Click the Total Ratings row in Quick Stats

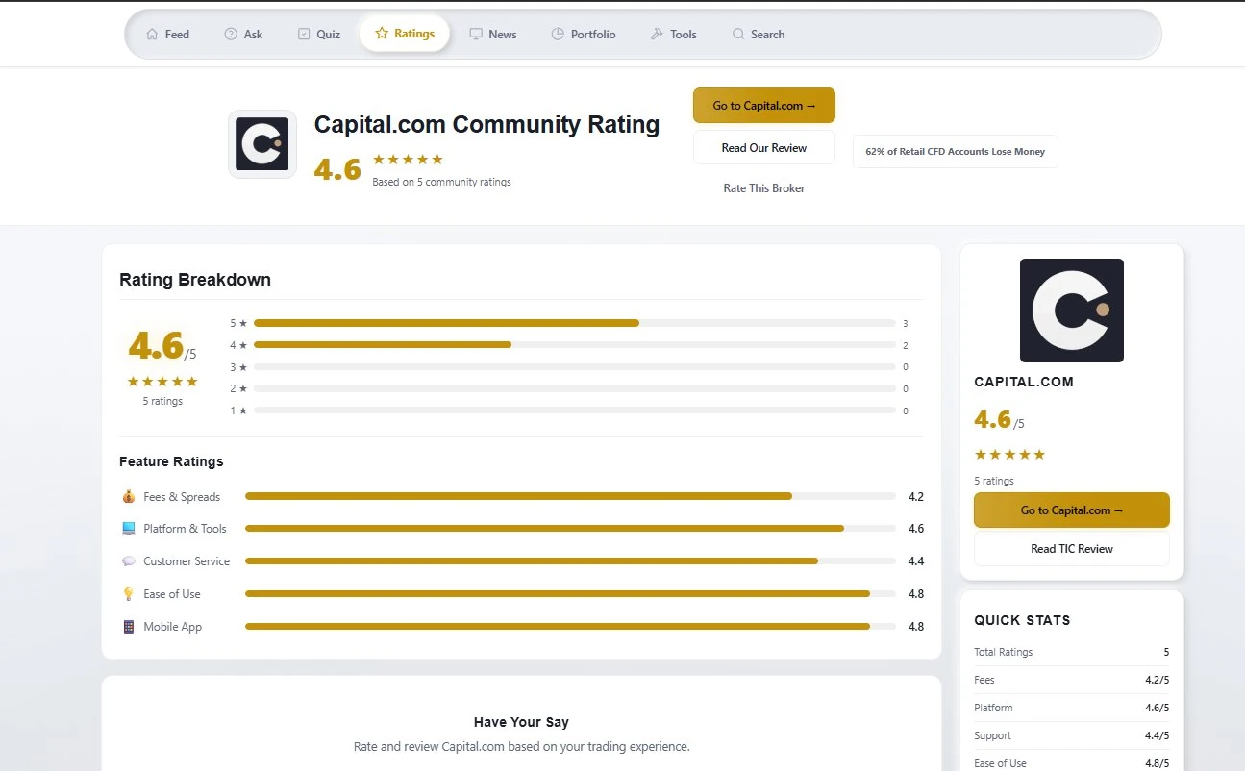click(x=1072, y=652)
